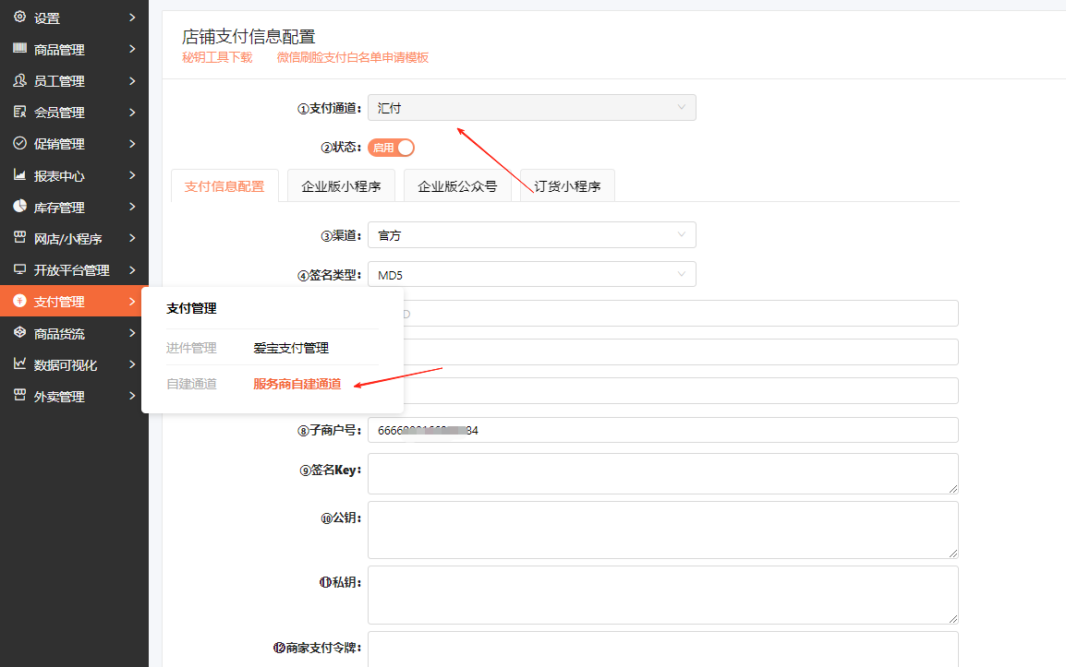Click the 报表中心 chart icon

coord(19,174)
